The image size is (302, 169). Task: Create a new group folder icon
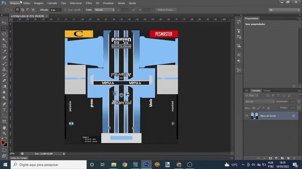282,158
